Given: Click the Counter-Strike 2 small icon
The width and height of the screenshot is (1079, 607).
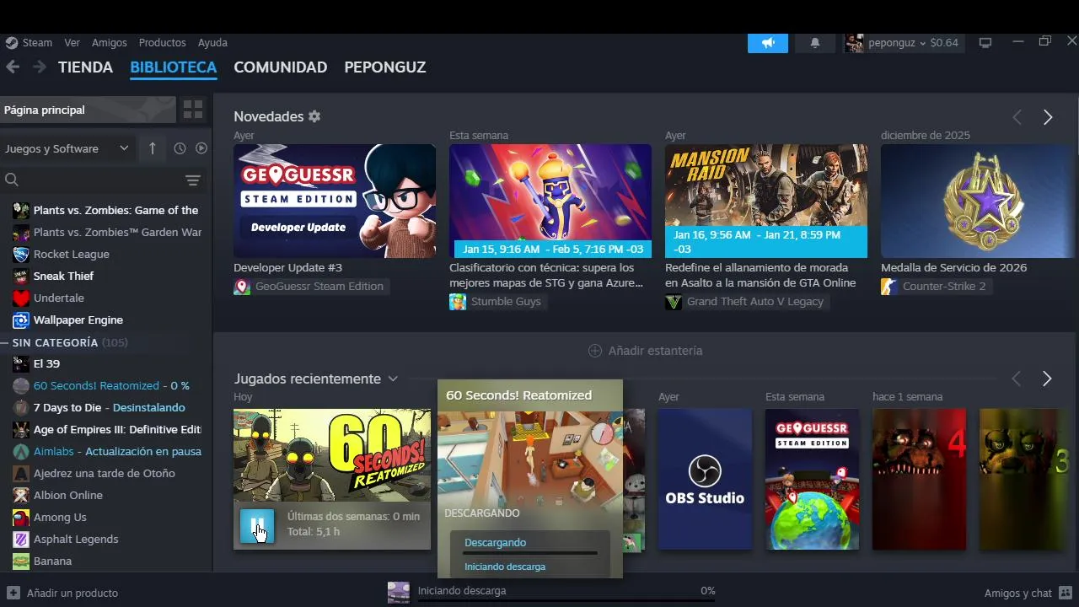Looking at the screenshot, I should (x=889, y=287).
